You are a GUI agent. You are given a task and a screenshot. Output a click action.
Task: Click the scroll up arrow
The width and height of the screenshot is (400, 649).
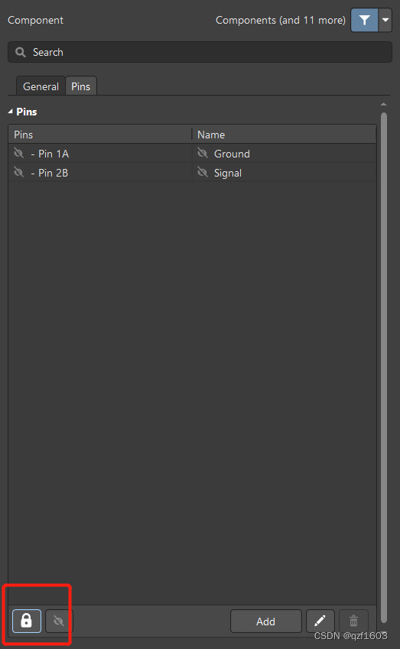pyautogui.click(x=384, y=104)
